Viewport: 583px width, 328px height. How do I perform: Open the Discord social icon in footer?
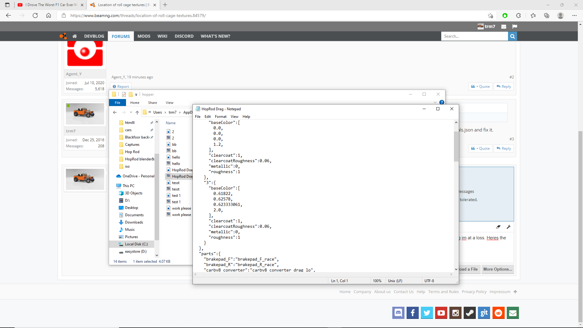tap(398, 313)
